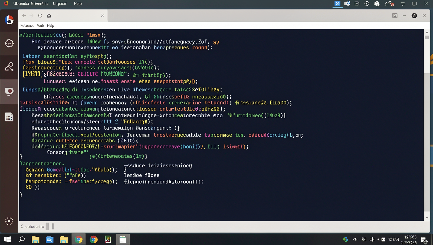Open the Help menu below the toolbar
The width and height of the screenshot is (433, 245).
coord(50,25)
